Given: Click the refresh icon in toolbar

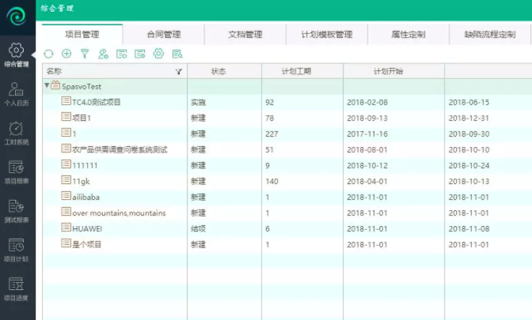Looking at the screenshot, I should point(49,54).
